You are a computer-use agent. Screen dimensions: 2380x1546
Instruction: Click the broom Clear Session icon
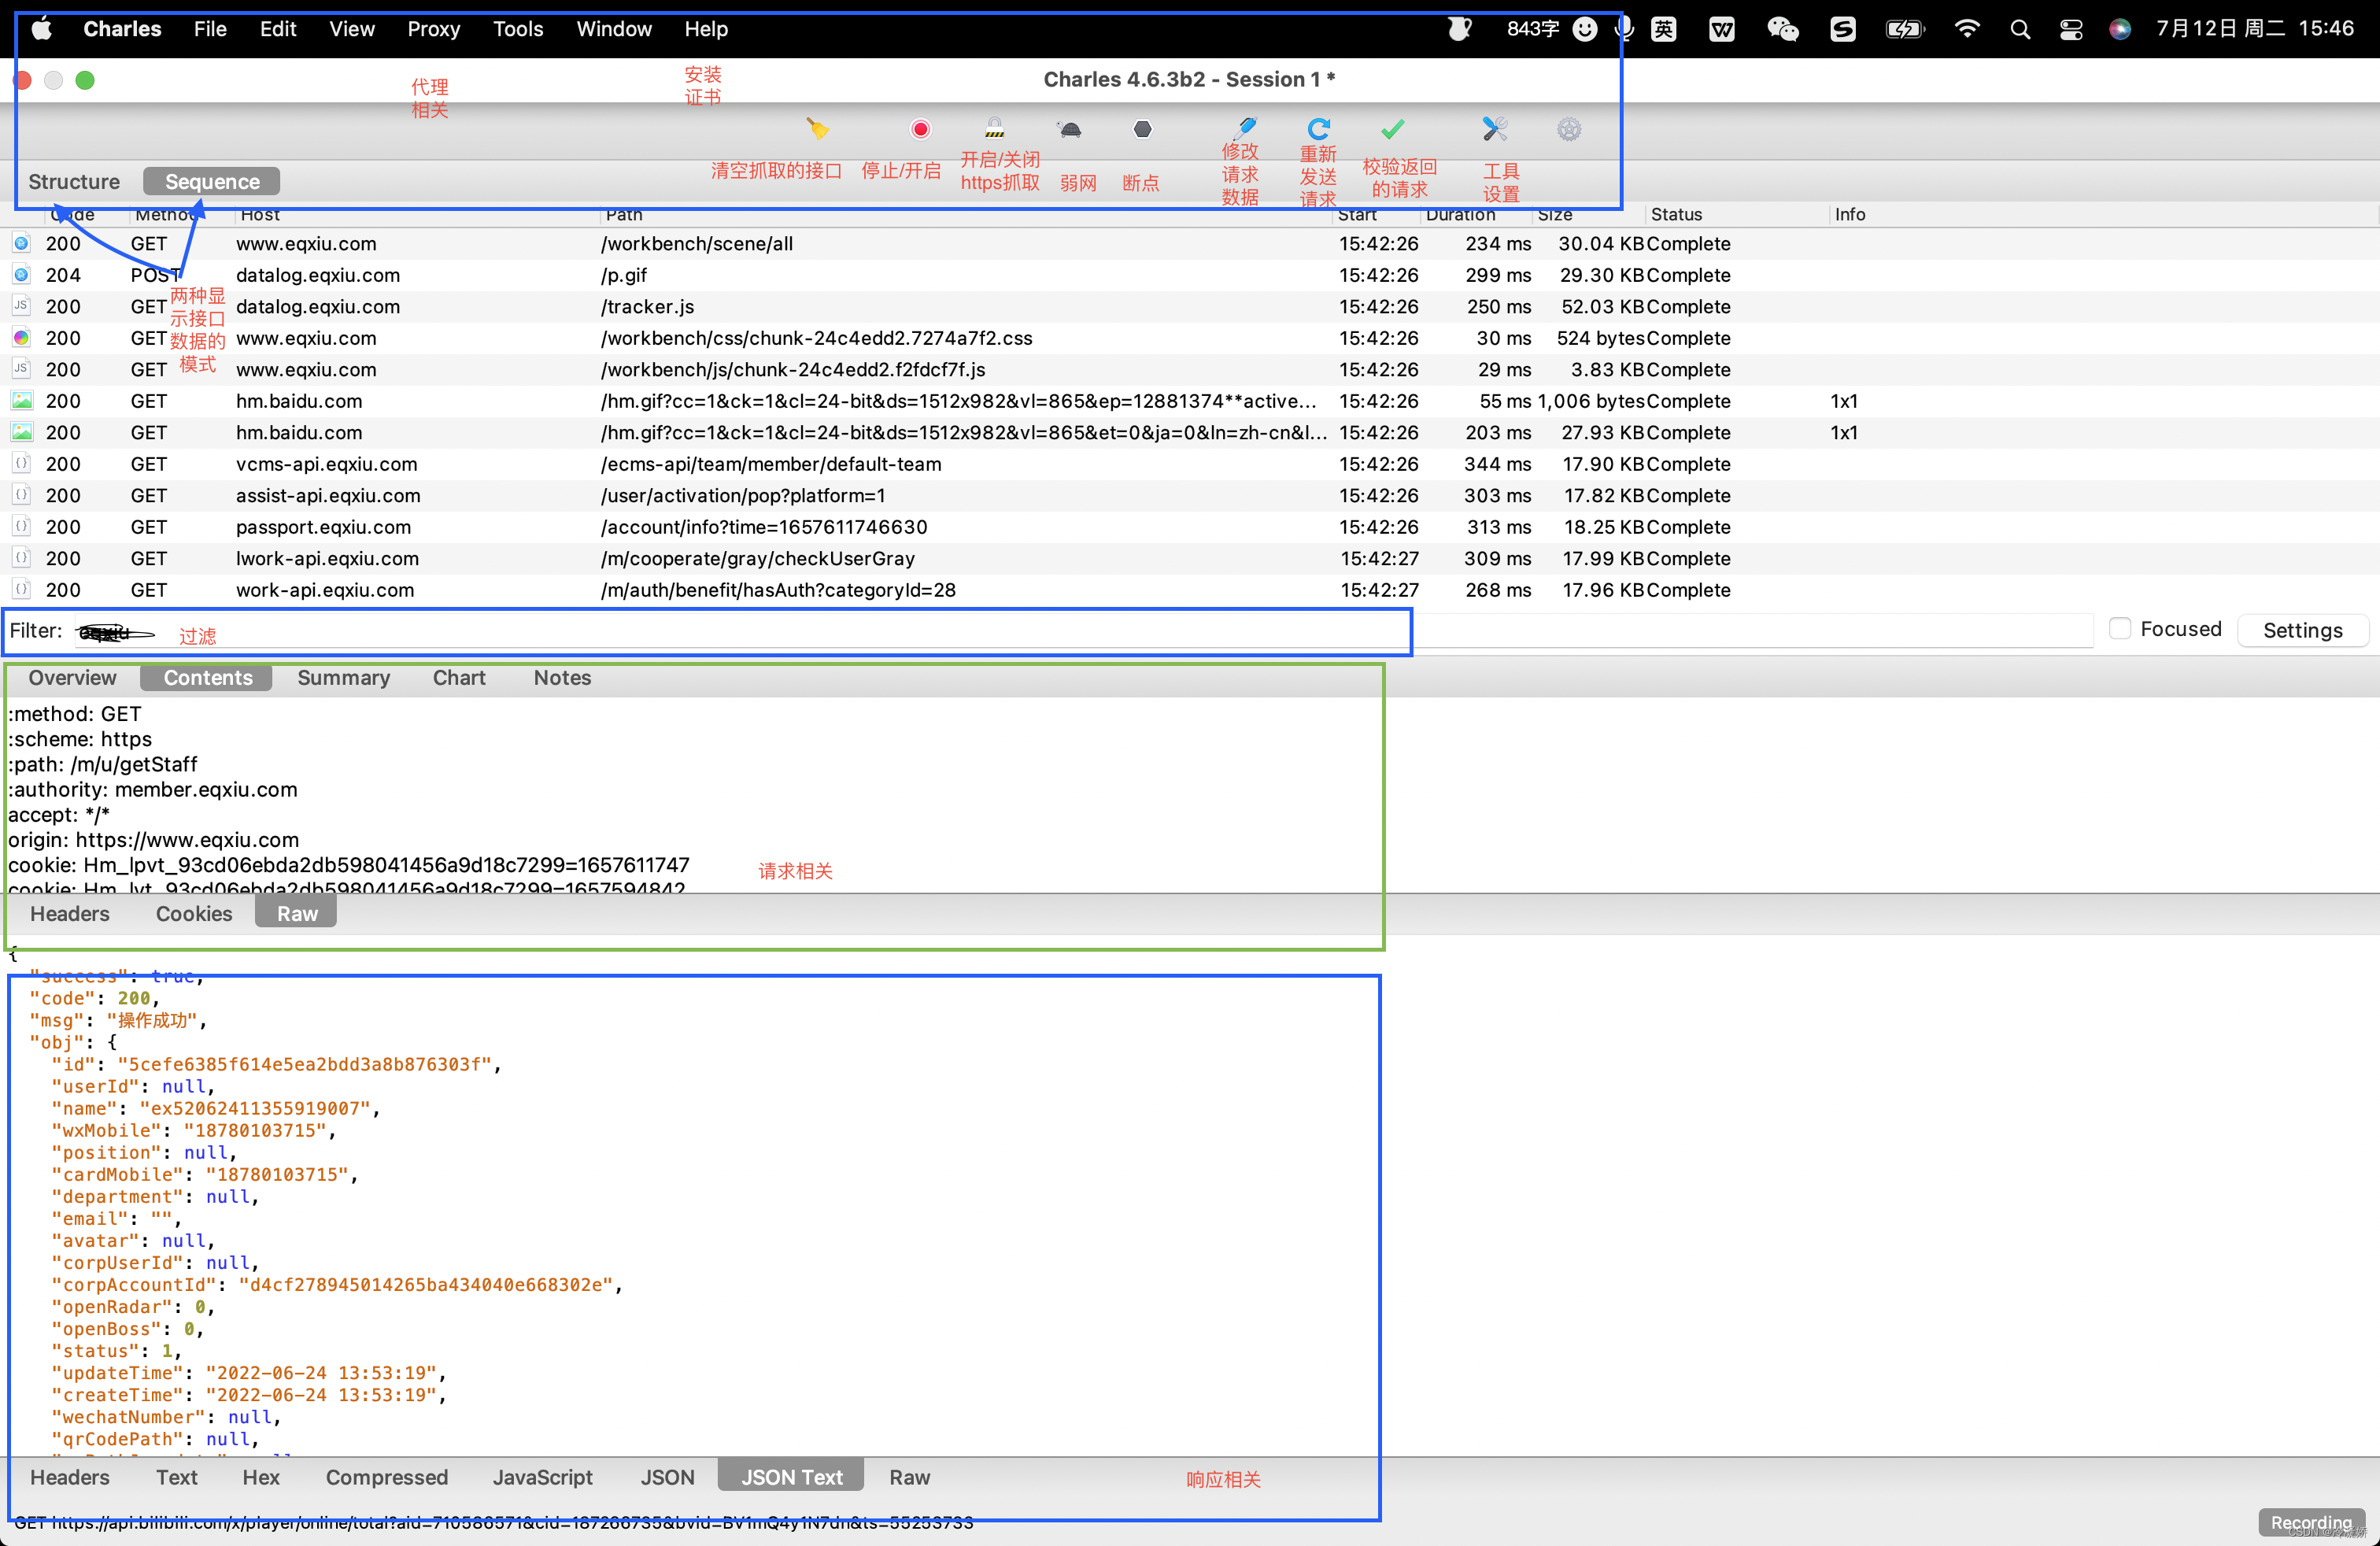coord(818,129)
